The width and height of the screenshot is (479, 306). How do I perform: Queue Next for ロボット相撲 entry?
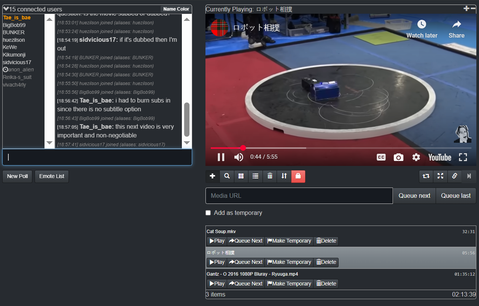pyautogui.click(x=246, y=262)
